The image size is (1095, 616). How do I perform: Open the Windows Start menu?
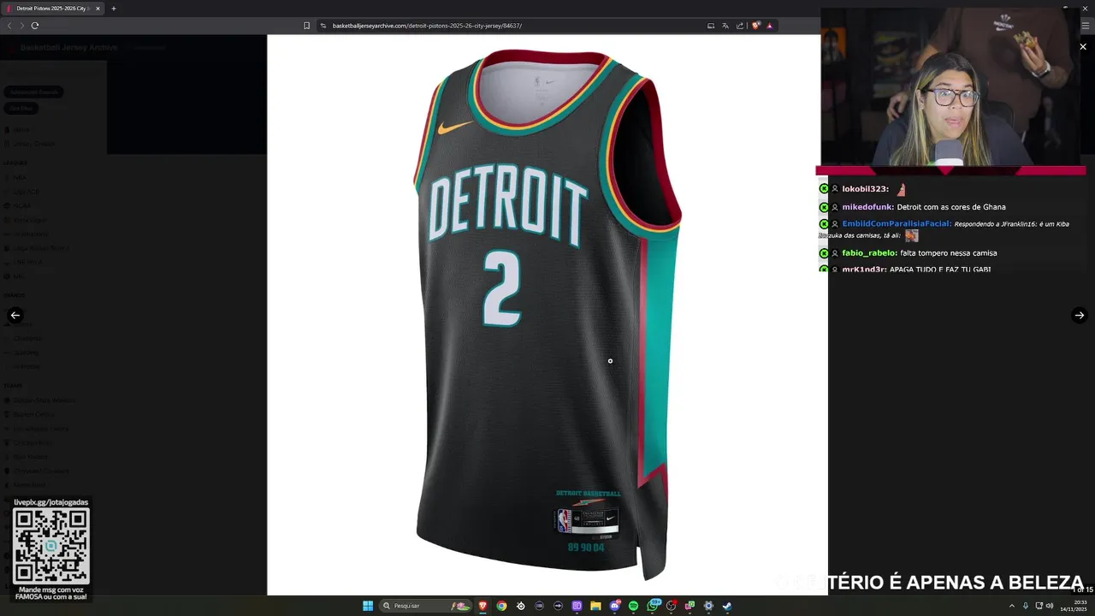pos(368,606)
